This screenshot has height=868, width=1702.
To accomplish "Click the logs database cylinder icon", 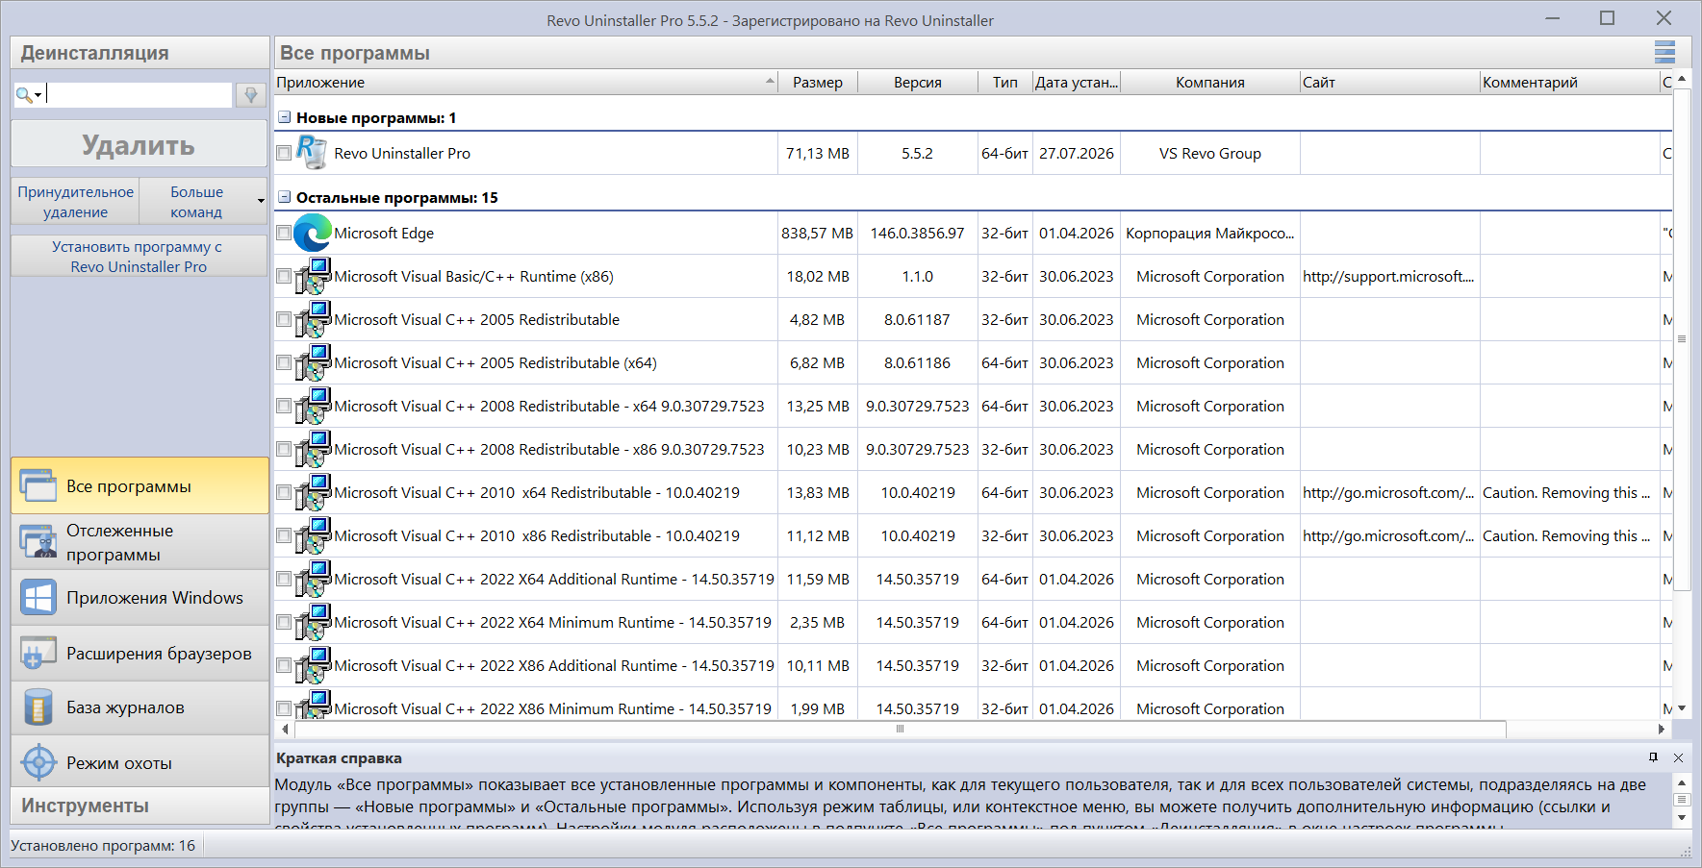I will [x=38, y=707].
